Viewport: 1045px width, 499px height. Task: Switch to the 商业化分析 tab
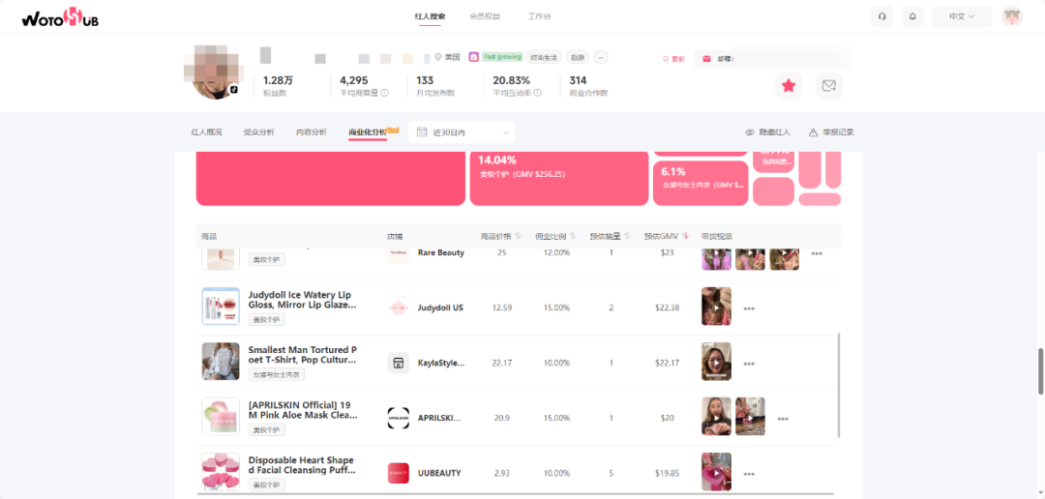coord(368,132)
